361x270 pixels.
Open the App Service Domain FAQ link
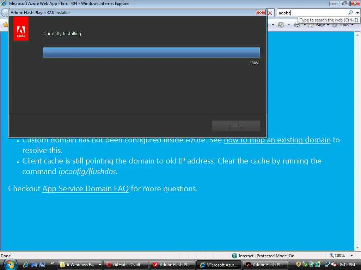click(85, 188)
